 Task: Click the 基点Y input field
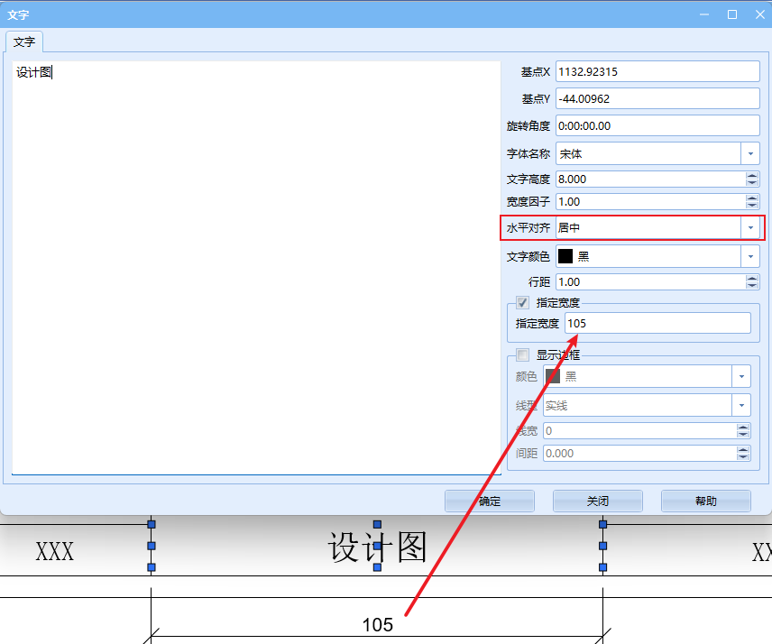tap(657, 98)
